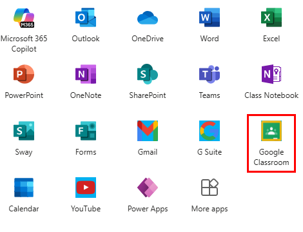Click the 'Google Classroom' text label
303x232 pixels.
click(x=271, y=157)
